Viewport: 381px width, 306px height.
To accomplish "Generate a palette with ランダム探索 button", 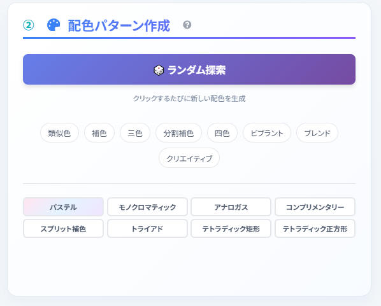I will tap(189, 69).
